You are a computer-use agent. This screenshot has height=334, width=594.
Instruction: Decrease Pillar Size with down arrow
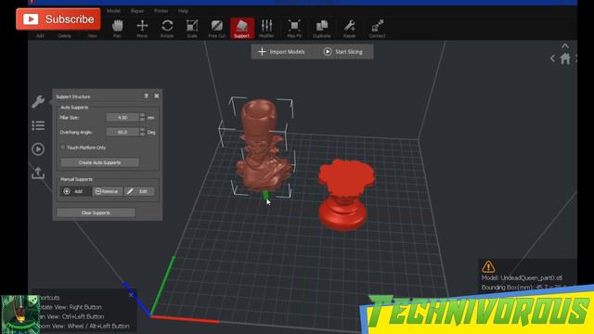(142, 120)
